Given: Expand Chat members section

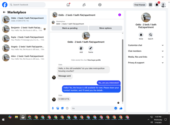Looking at the screenshot, I should [x=146, y=51].
